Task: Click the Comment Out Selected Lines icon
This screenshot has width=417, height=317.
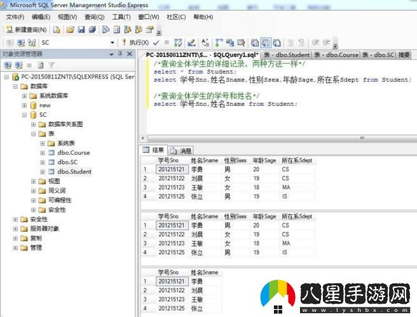Action: pyautogui.click(x=291, y=42)
